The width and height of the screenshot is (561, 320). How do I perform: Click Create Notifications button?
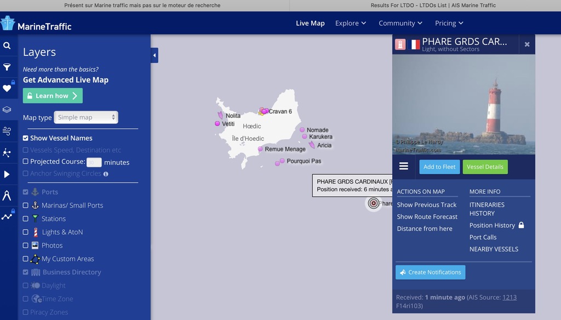[431, 272]
